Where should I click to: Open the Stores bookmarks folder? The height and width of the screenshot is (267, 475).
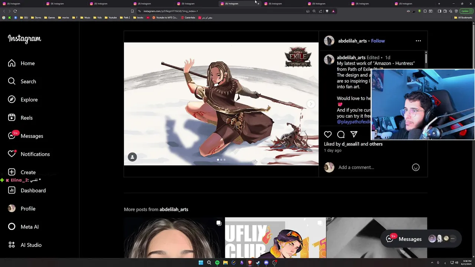pos(36,17)
